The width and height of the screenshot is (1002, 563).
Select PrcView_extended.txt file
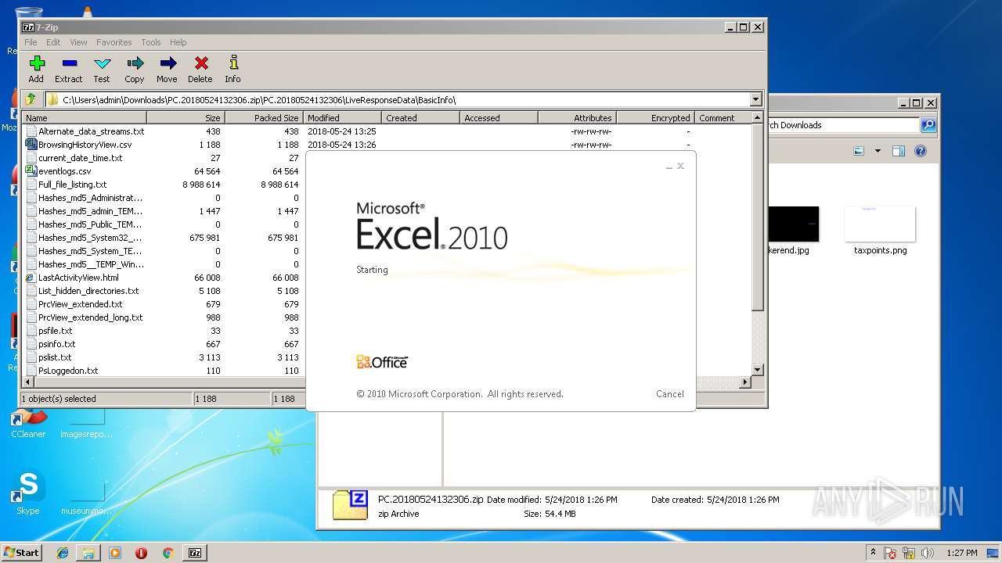point(80,304)
